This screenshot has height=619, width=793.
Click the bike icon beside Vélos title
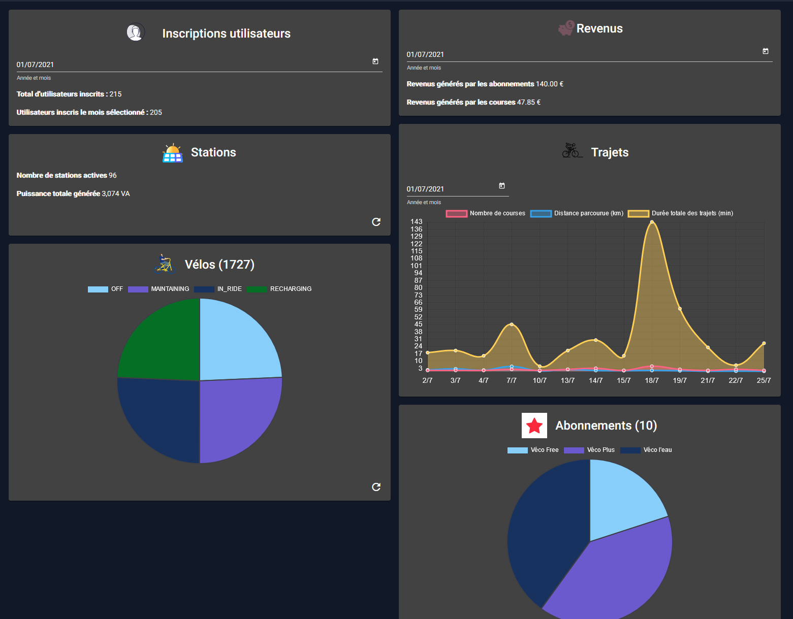point(164,264)
